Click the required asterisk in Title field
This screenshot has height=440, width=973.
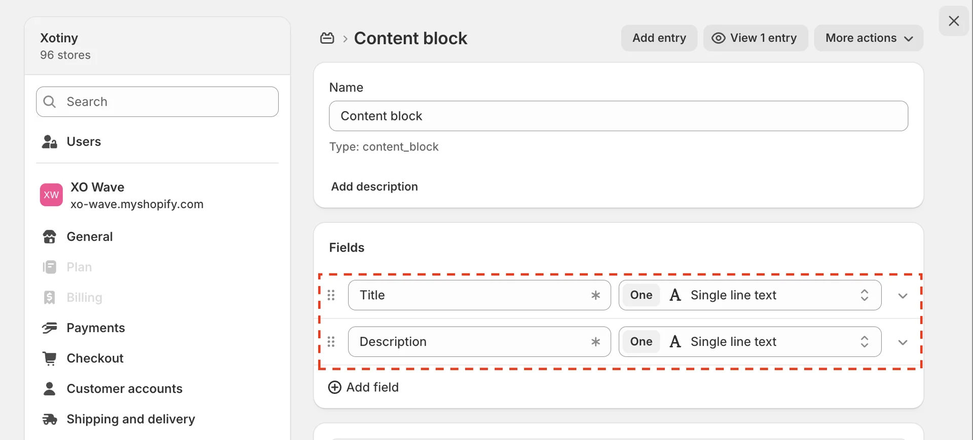596,295
